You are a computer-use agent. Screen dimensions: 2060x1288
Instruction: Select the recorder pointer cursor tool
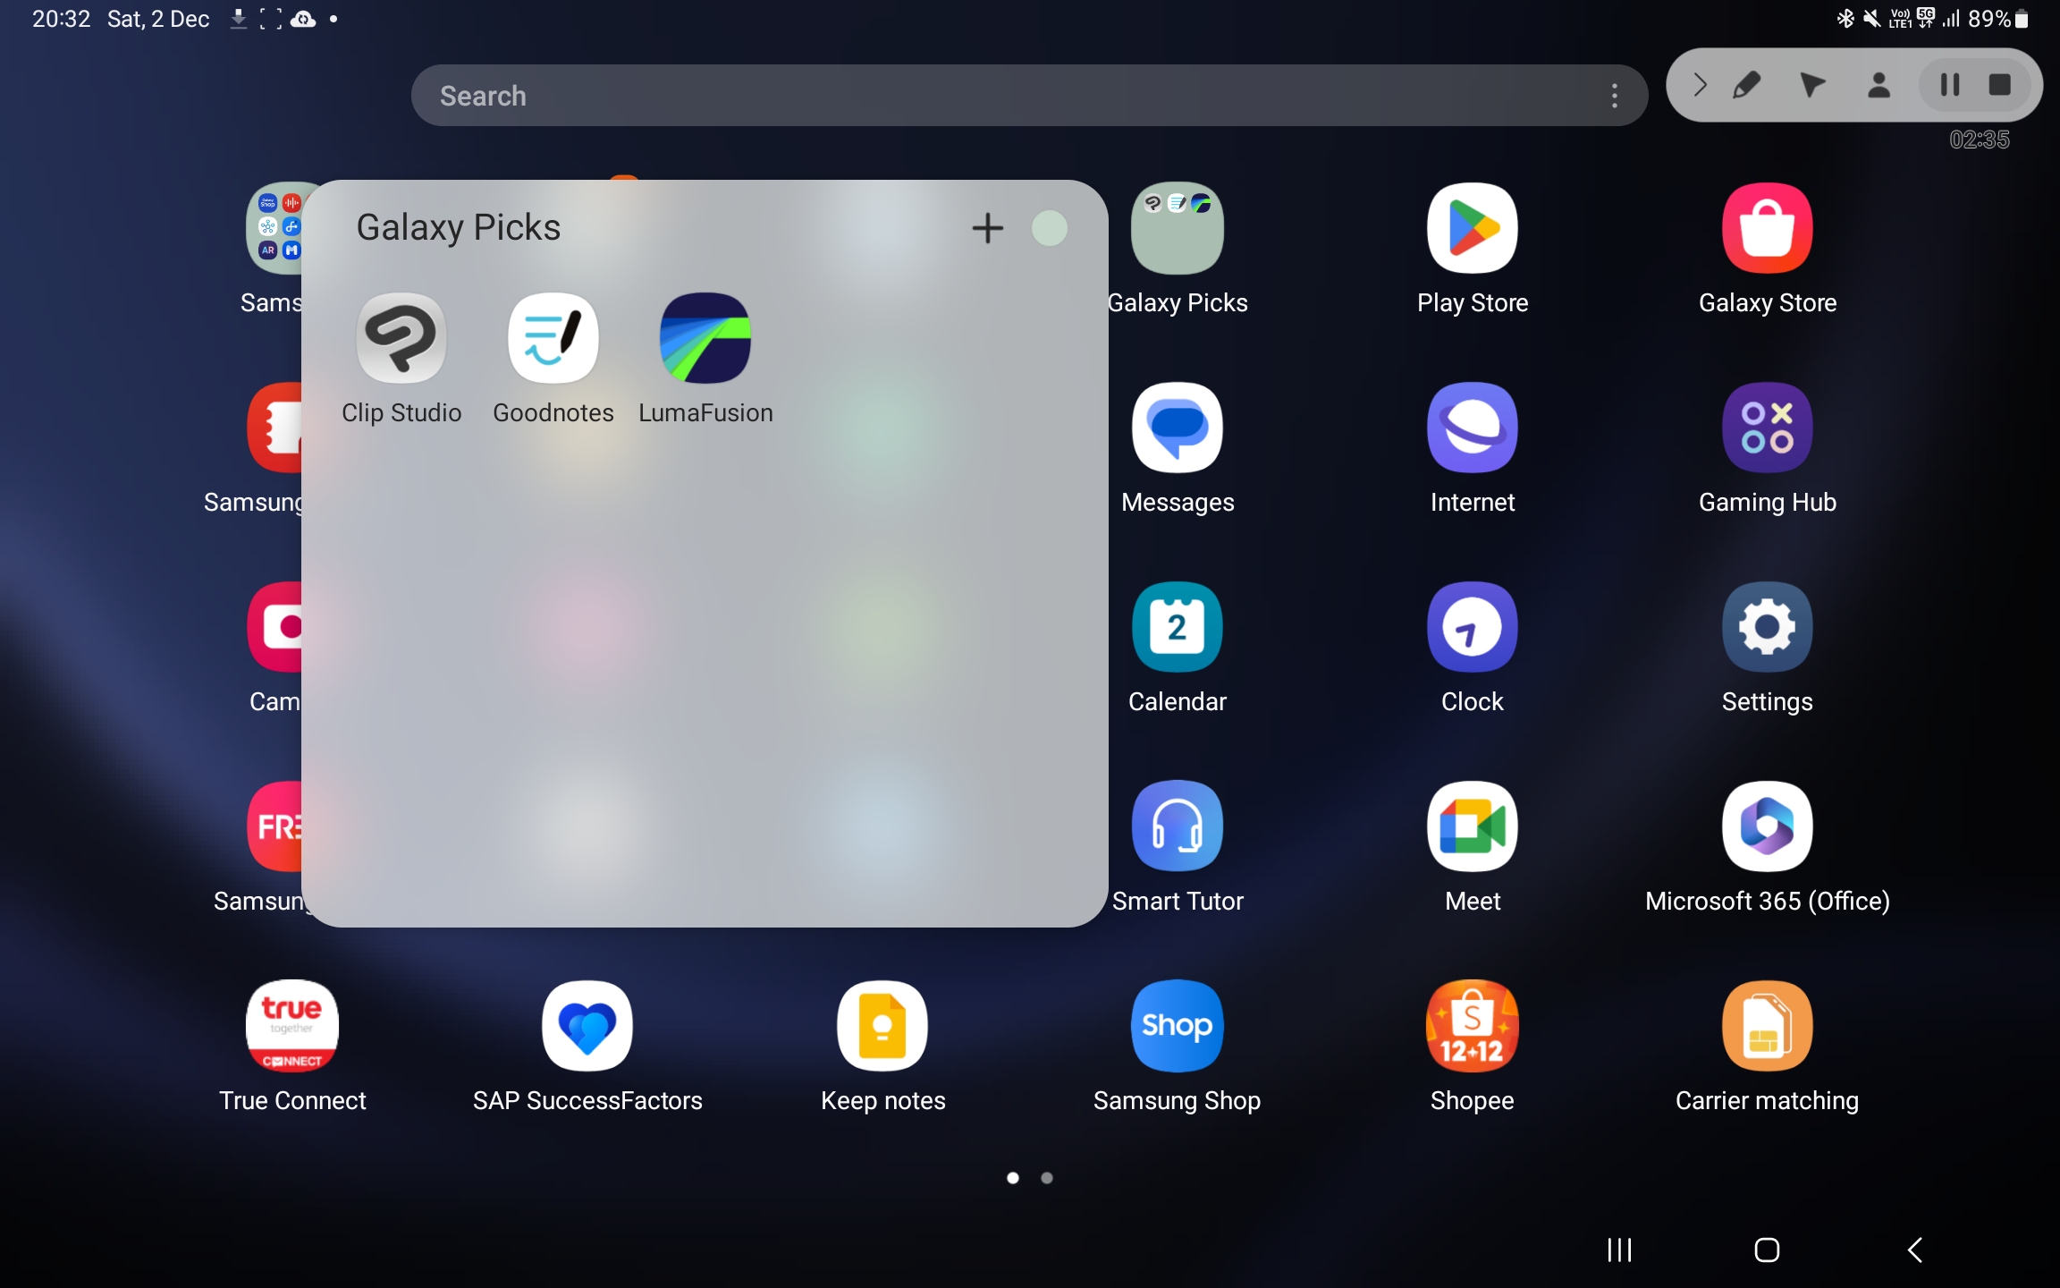[1812, 85]
